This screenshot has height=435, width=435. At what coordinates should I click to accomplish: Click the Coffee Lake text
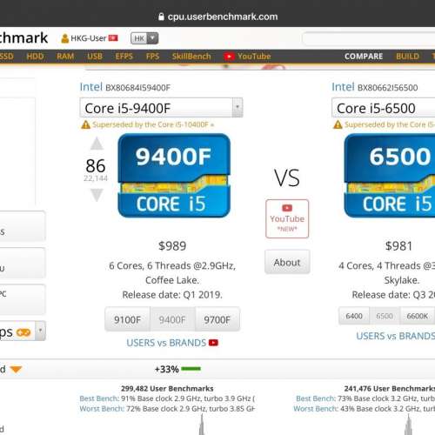pyautogui.click(x=172, y=280)
